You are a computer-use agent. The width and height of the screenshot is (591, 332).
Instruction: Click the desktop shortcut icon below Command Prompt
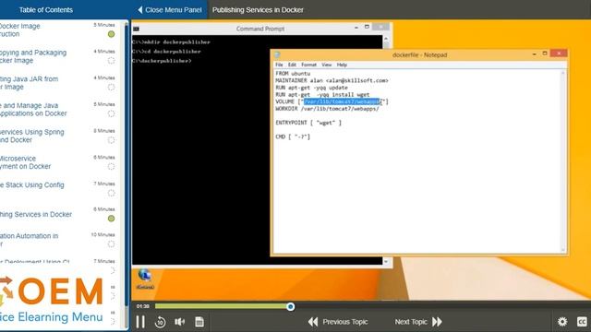(x=145, y=279)
